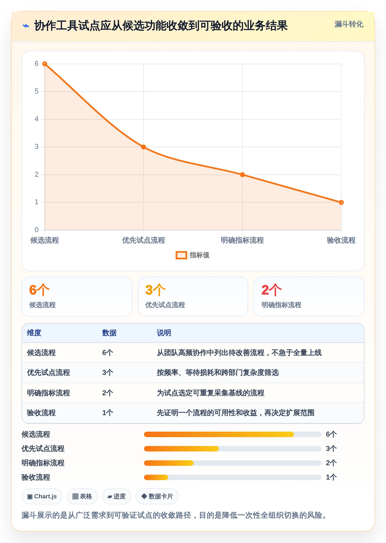Screen dimensions: 386x543
Task: Click the 6个 value beside progress bar
Action: (x=331, y=434)
